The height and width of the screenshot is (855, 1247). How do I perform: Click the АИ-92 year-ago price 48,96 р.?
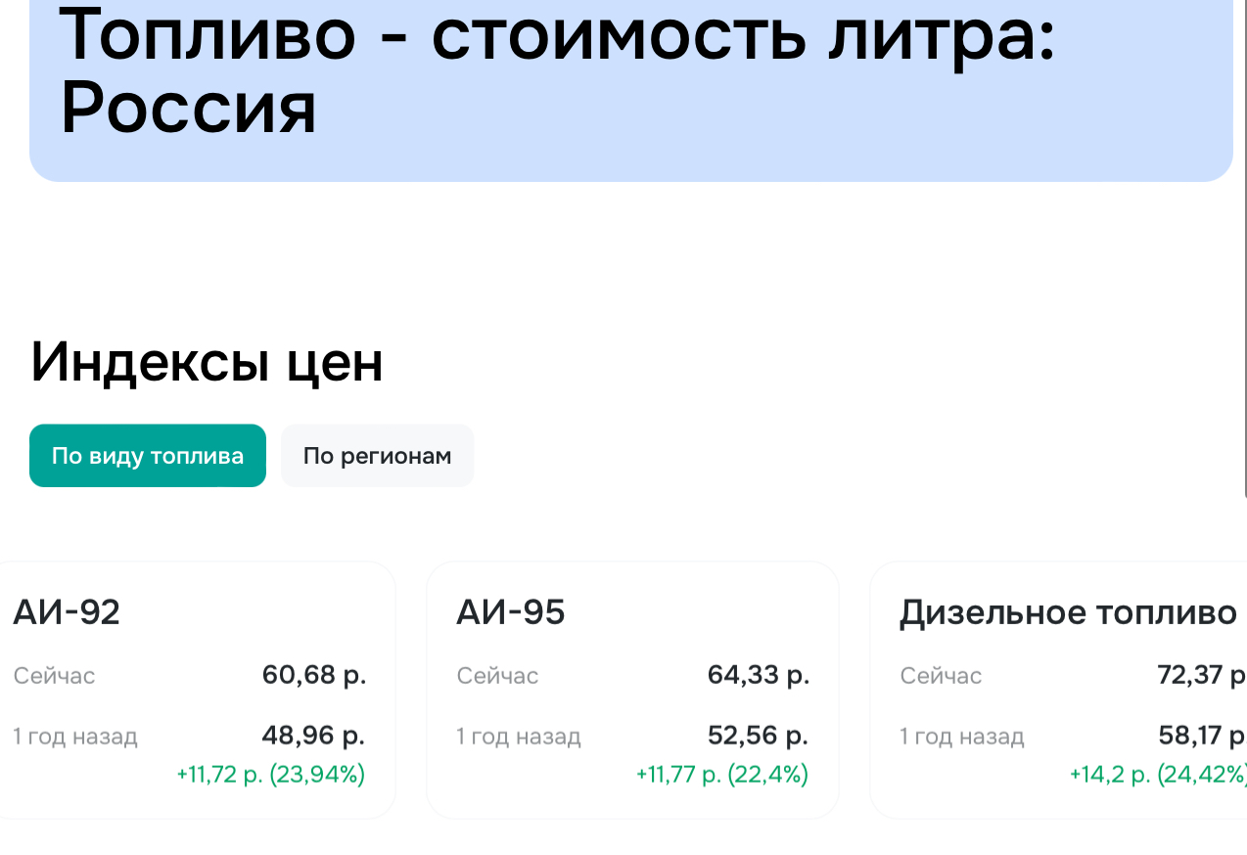point(313,736)
